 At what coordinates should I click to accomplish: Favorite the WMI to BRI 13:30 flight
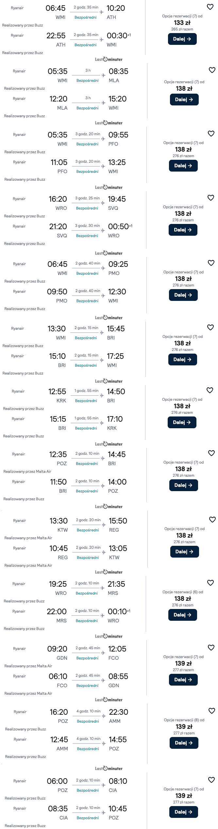210,327
